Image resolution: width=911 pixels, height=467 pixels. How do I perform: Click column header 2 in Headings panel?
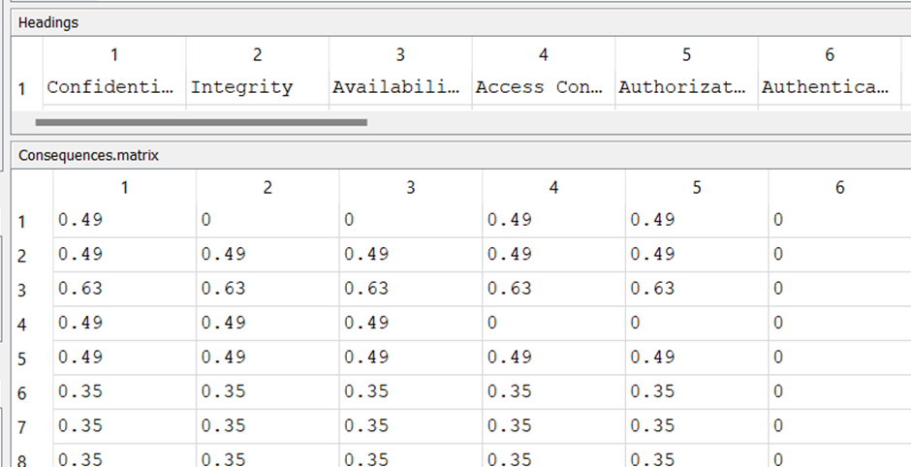click(258, 54)
